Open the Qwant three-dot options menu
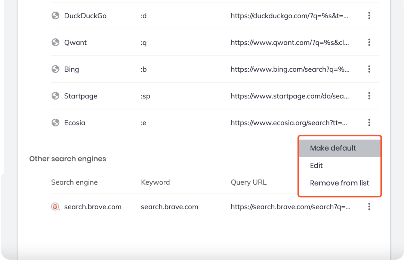404x260 pixels. [x=369, y=43]
